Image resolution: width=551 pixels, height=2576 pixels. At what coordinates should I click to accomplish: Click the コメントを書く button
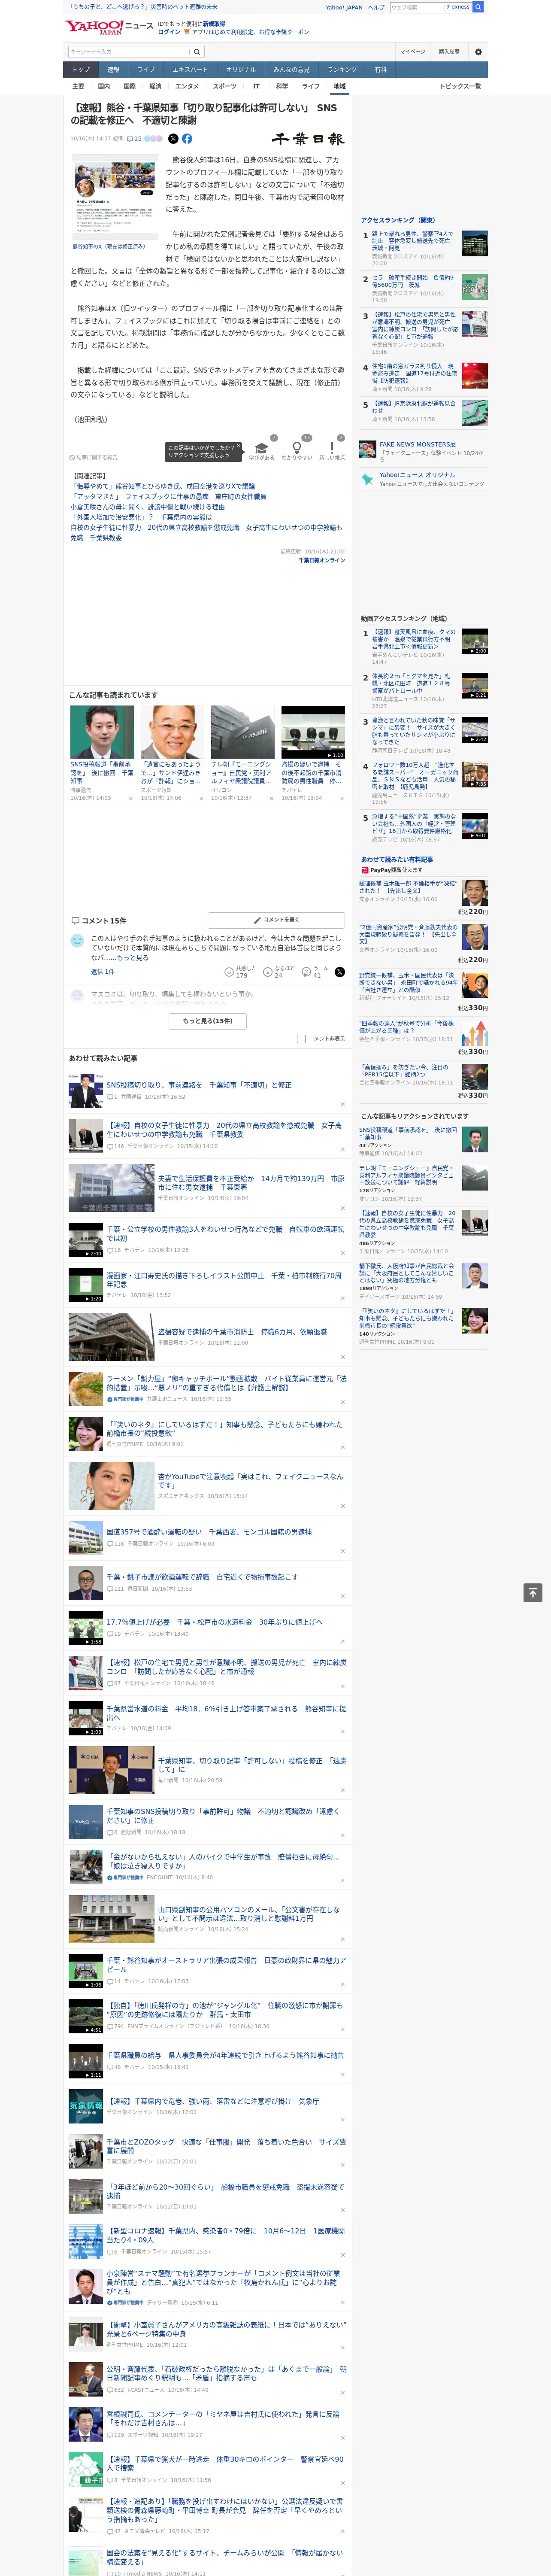click(x=277, y=920)
